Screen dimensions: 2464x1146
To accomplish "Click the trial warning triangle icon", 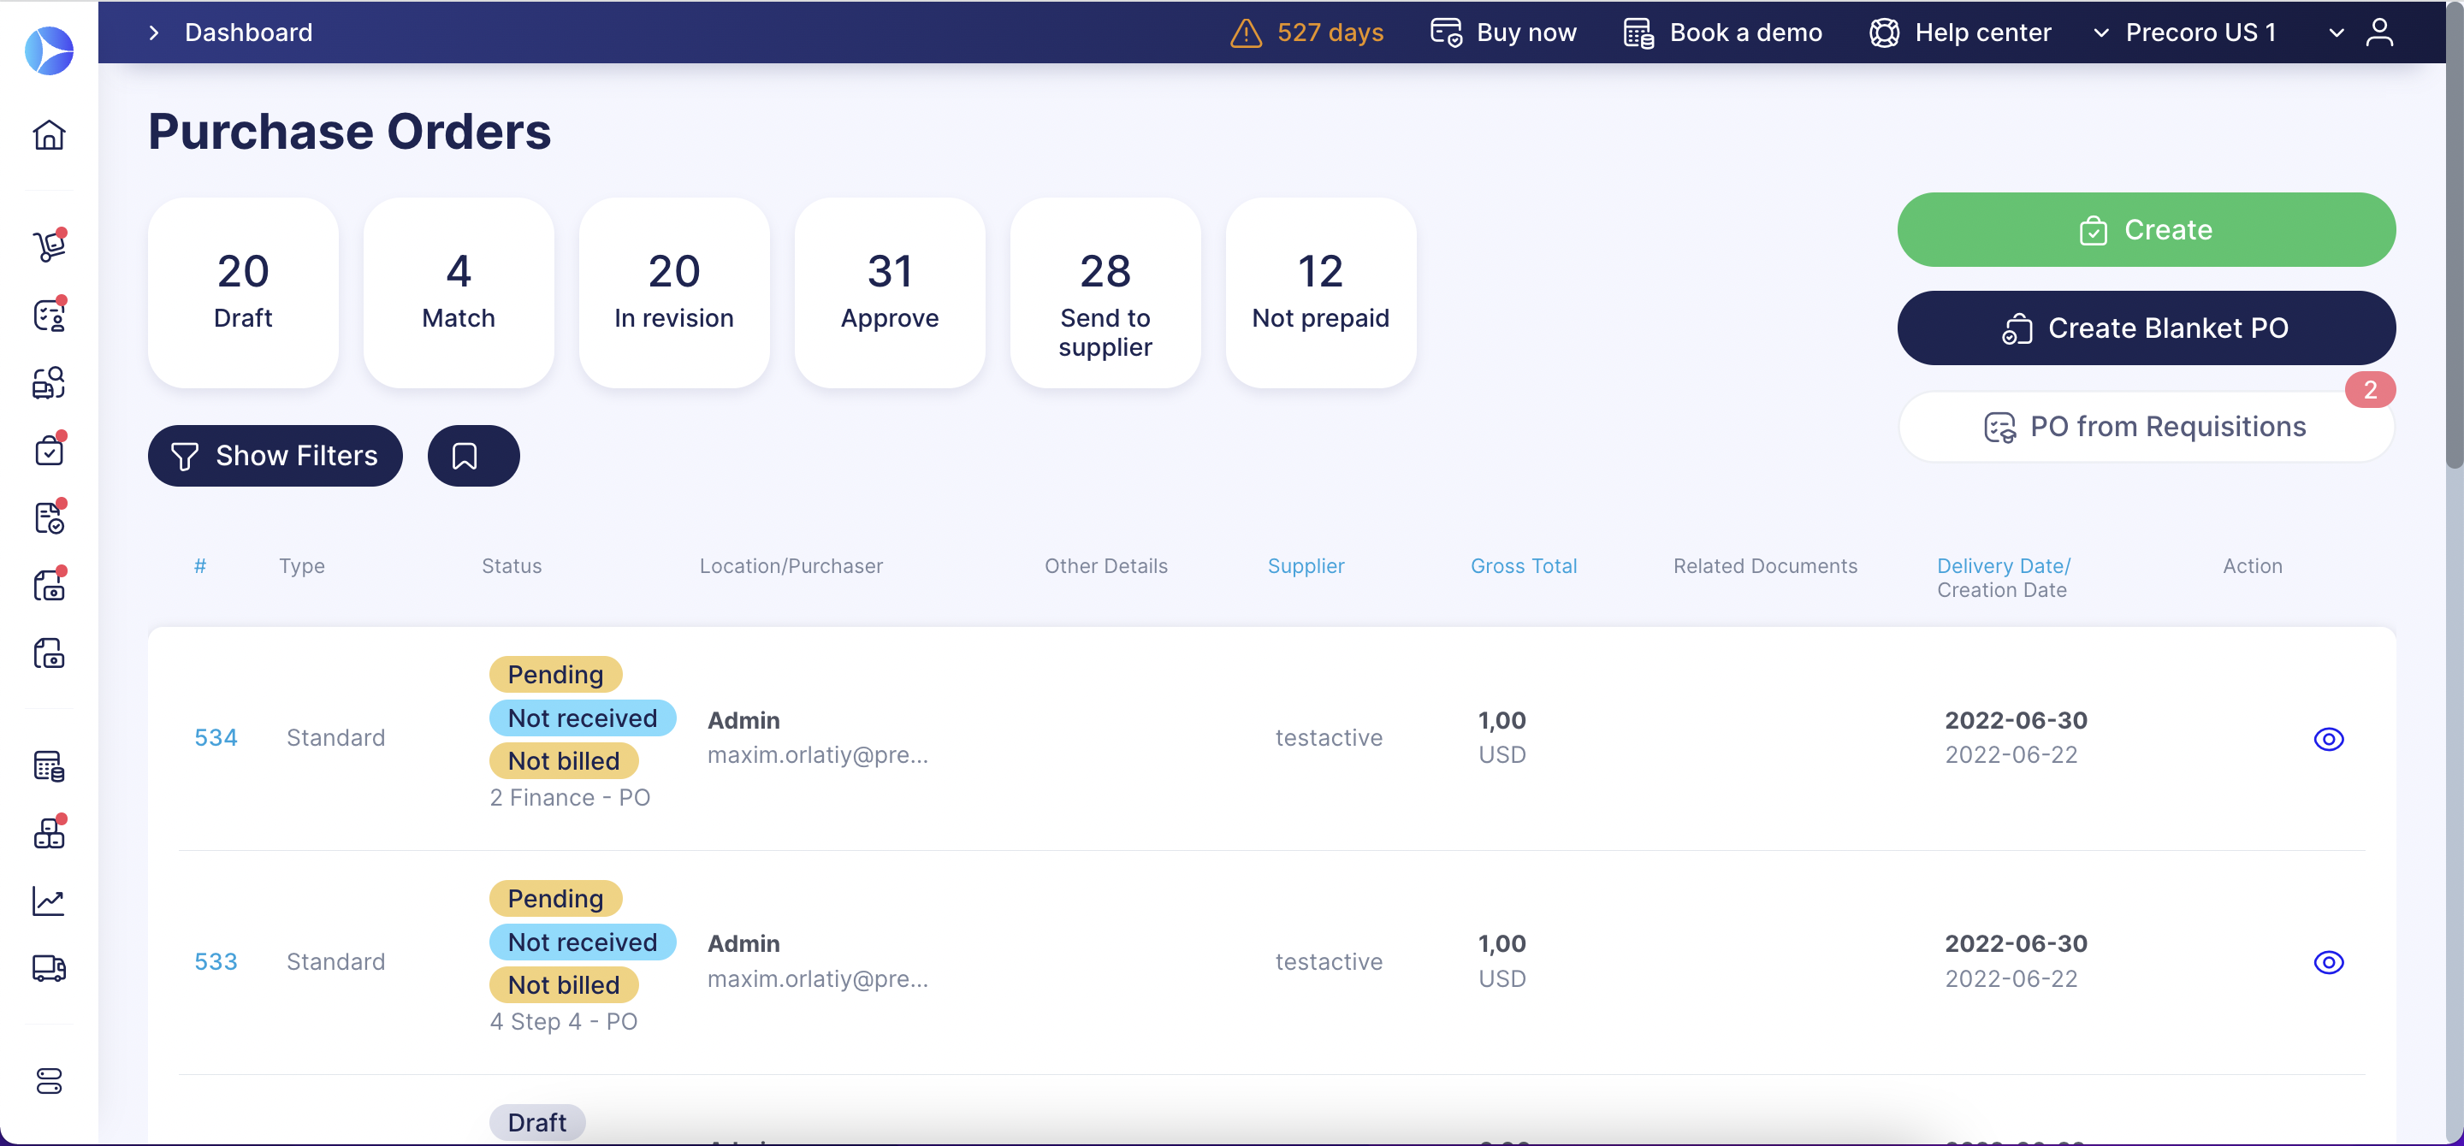I will tap(1246, 33).
